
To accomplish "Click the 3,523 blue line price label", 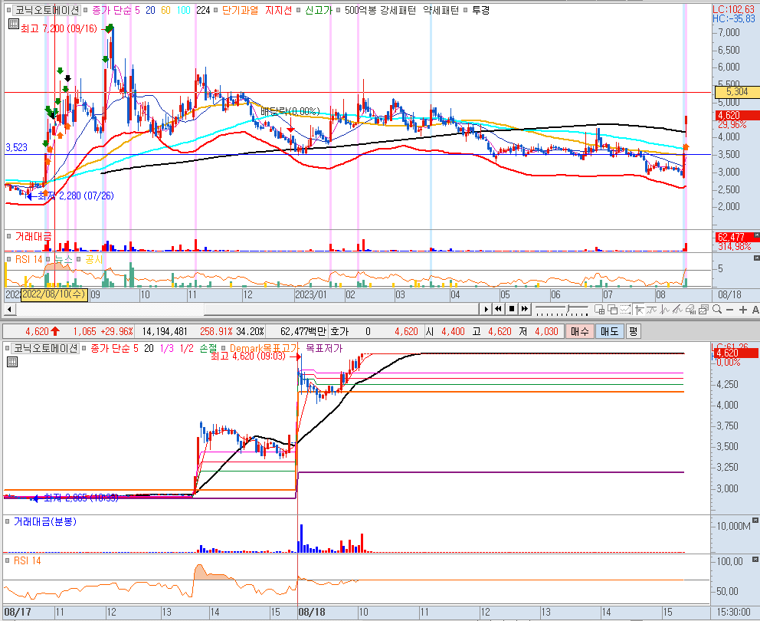I will point(17,147).
